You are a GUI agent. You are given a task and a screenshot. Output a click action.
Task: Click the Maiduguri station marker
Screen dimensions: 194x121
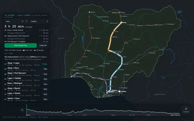[166, 24]
